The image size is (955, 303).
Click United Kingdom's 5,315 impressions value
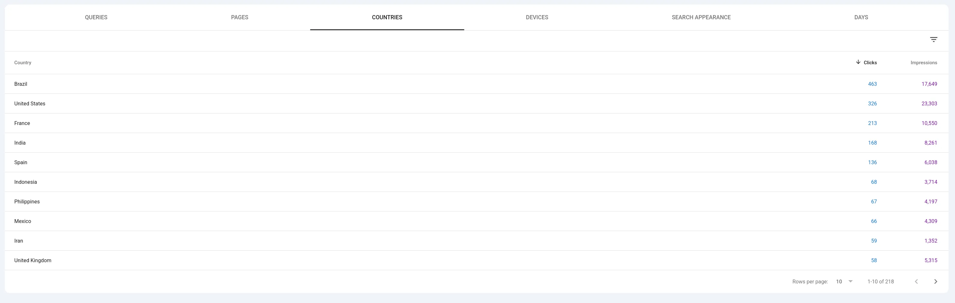pos(931,261)
